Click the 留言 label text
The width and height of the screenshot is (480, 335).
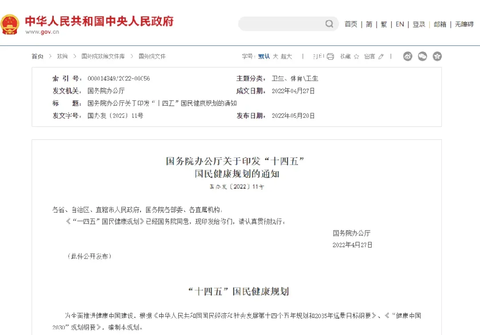tap(369, 56)
